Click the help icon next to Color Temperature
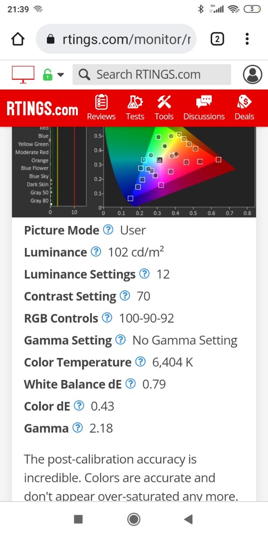 coord(141,362)
